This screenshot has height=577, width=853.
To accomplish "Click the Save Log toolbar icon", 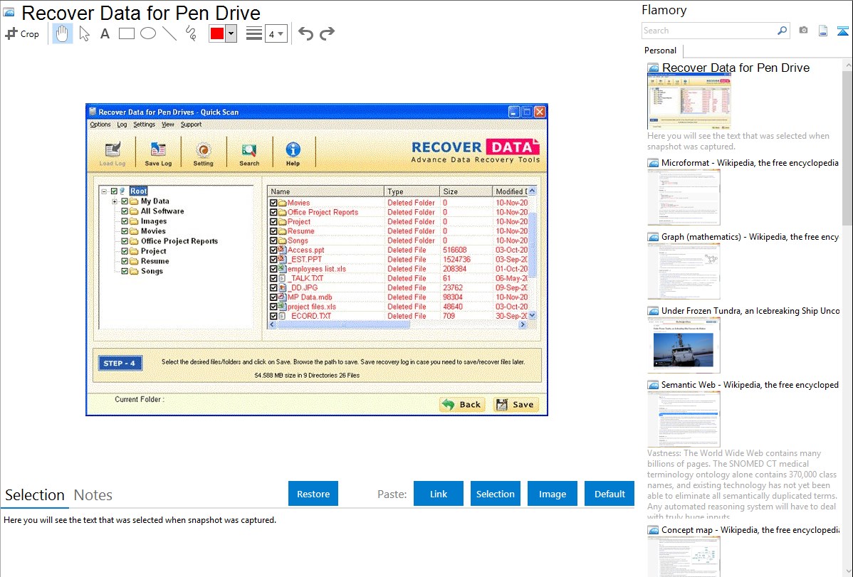I will 158,154.
